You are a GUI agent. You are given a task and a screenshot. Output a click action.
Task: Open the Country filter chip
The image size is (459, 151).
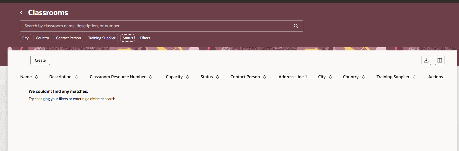coord(42,38)
